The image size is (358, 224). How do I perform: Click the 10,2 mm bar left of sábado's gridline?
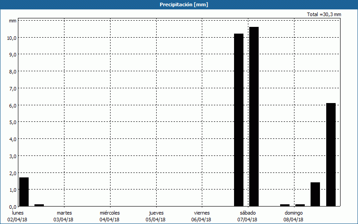pyautogui.click(x=239, y=120)
